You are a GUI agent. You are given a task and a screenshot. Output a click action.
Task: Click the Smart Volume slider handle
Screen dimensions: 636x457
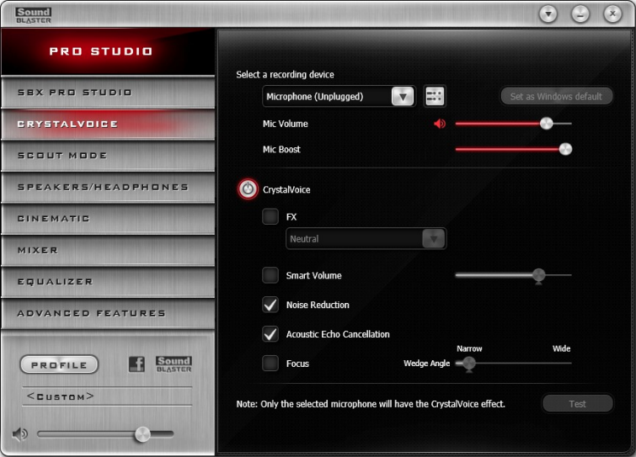pyautogui.click(x=538, y=275)
